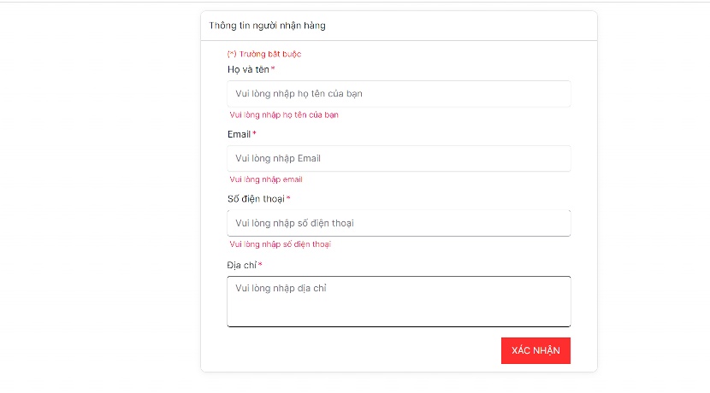Image resolution: width=710 pixels, height=393 pixels.
Task: Click the Họ và tên label
Action: pyautogui.click(x=248, y=70)
